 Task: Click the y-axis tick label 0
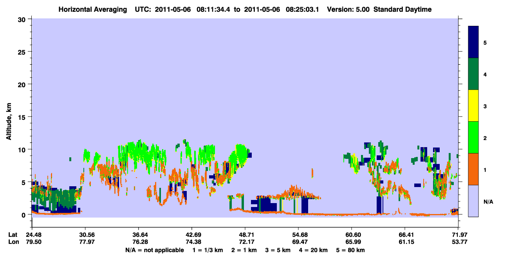pyautogui.click(x=24, y=215)
